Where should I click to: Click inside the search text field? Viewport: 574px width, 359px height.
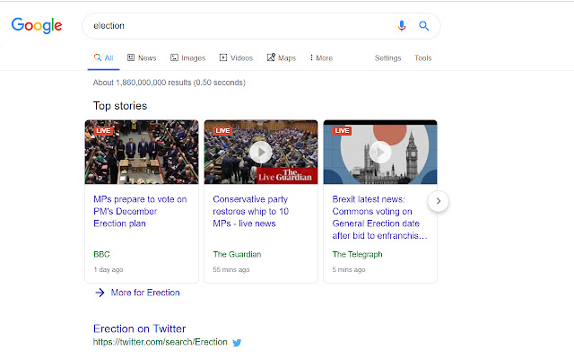click(x=233, y=26)
